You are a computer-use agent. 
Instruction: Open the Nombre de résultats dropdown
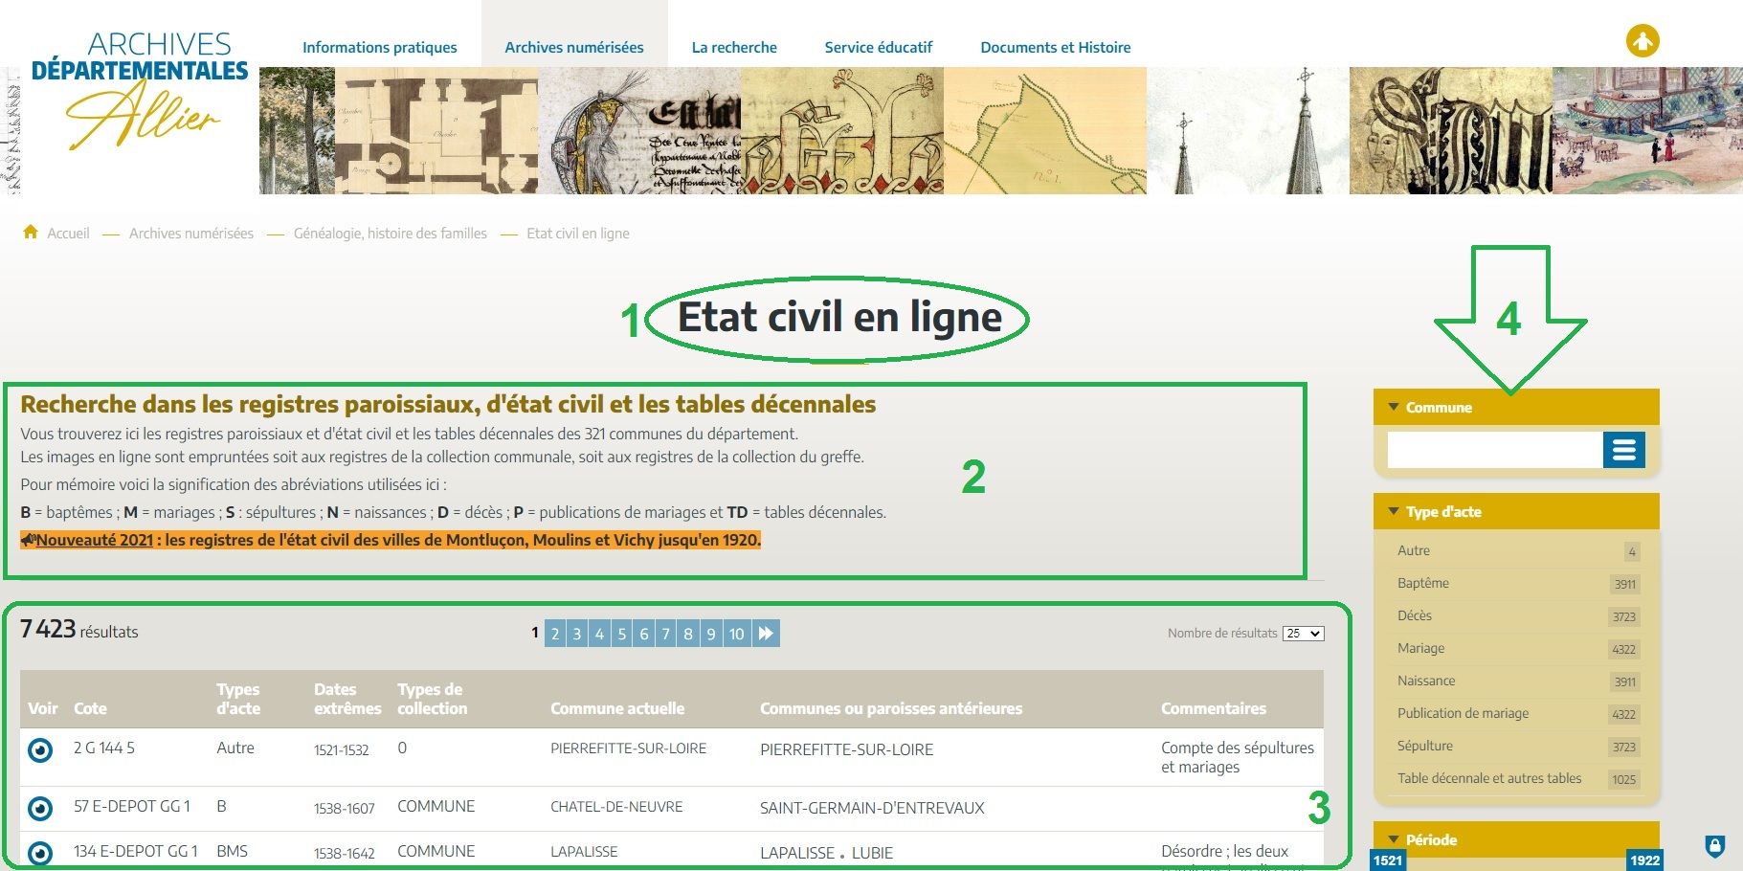(1303, 634)
